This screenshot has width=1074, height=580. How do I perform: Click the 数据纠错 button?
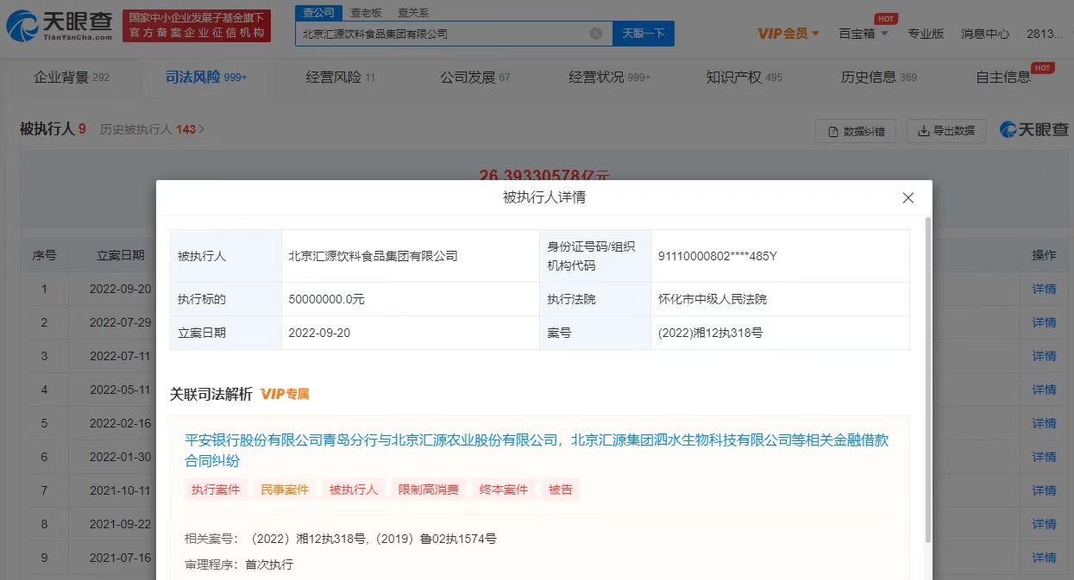[x=856, y=131]
